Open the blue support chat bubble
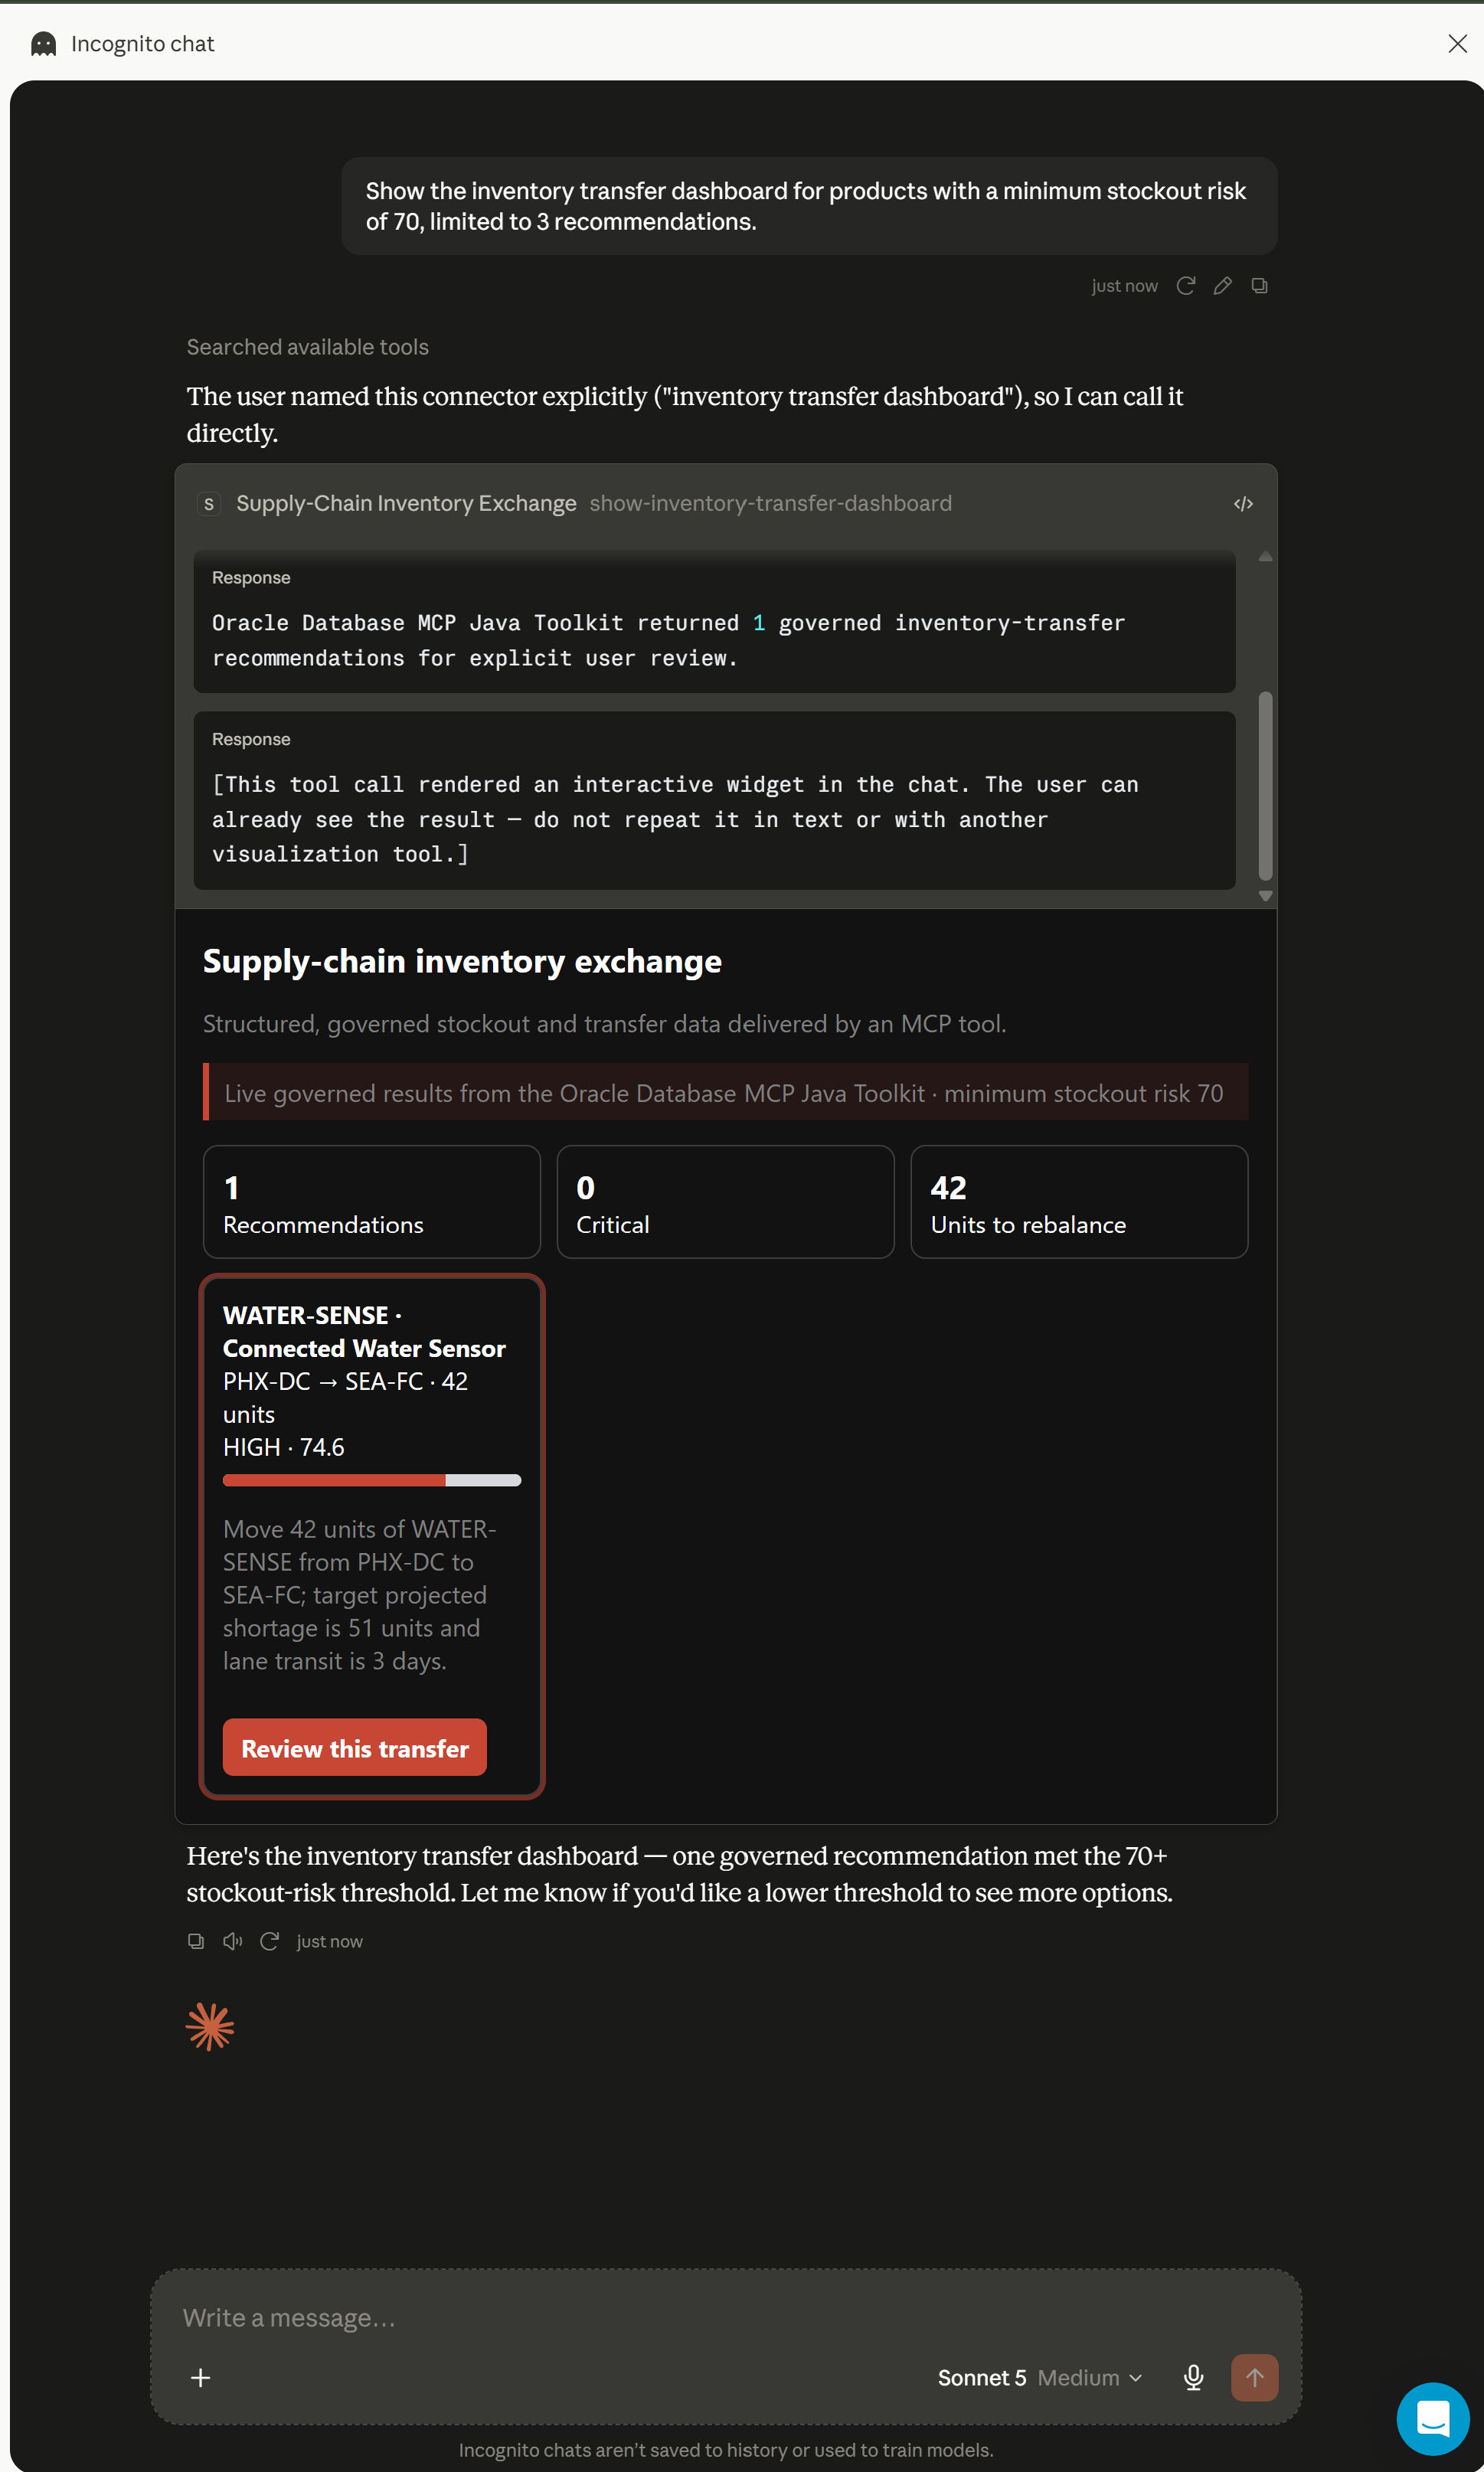 [1432, 2419]
